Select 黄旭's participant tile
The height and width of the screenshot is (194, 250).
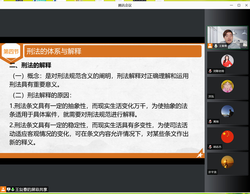point(227,113)
